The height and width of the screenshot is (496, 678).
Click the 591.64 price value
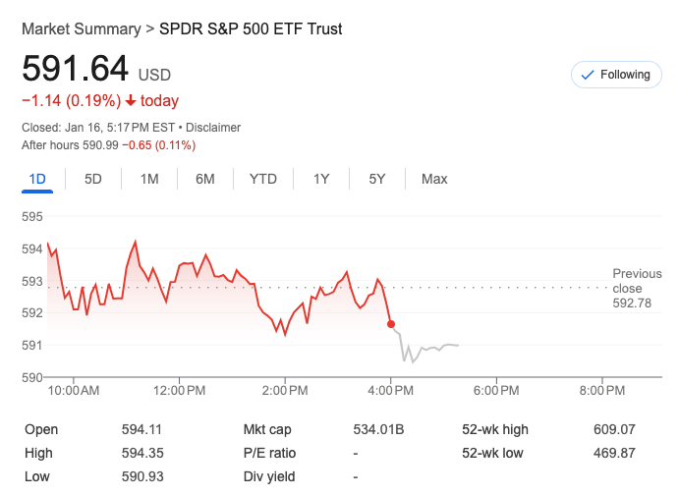(x=76, y=69)
